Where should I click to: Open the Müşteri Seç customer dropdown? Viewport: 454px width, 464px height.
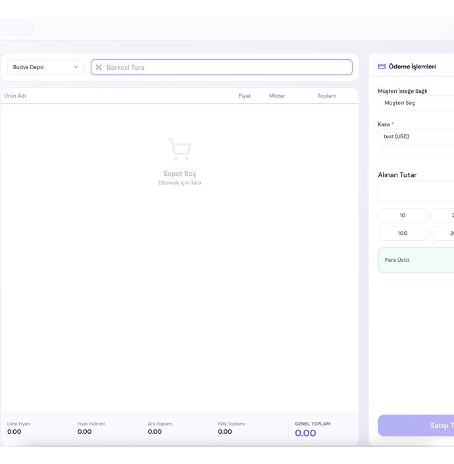416,103
